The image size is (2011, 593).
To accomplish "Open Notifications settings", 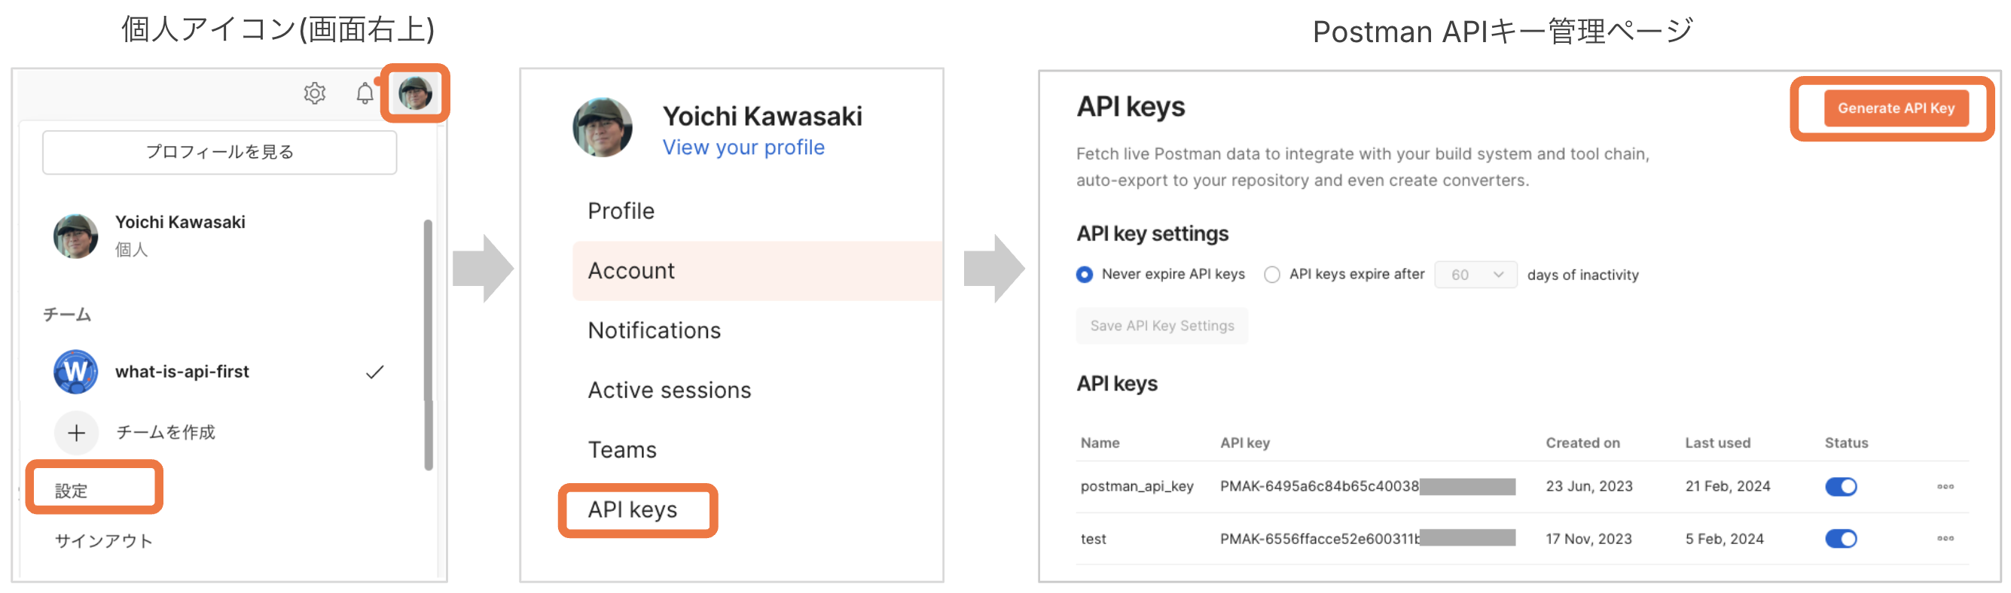I will click(655, 331).
